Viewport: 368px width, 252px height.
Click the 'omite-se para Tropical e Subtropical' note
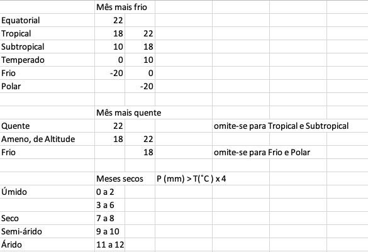[281, 126]
